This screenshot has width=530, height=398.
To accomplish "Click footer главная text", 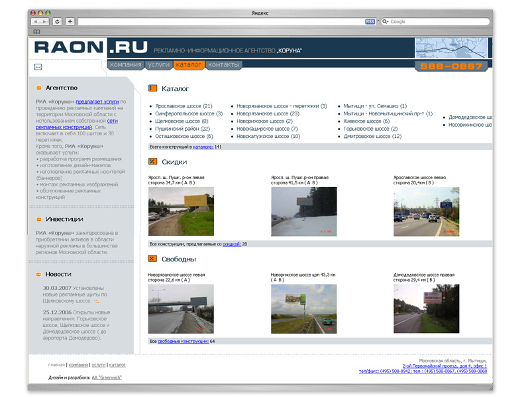I will 56,365.
